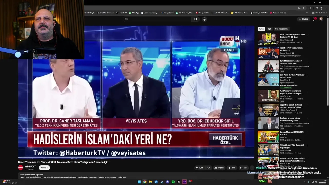Image resolution: width=329 pixels, height=185 pixels.
Task: Open File Explorer from the taskbar
Action: click(150, 182)
